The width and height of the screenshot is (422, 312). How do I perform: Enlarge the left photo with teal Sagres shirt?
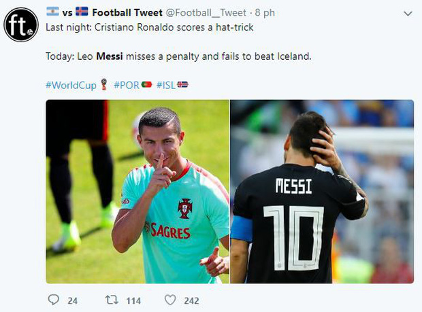(137, 192)
